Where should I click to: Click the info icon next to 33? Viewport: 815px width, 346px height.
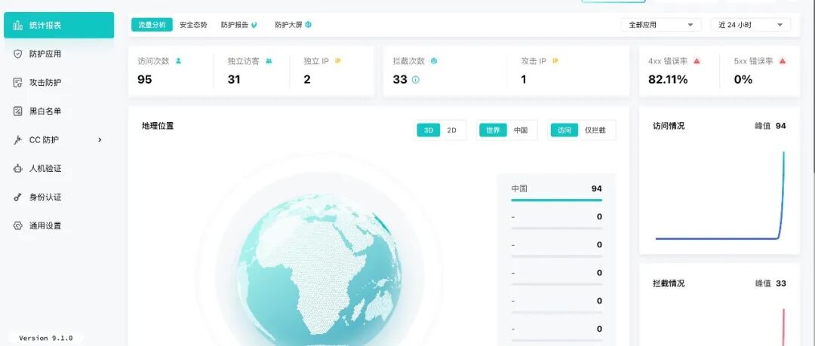415,80
